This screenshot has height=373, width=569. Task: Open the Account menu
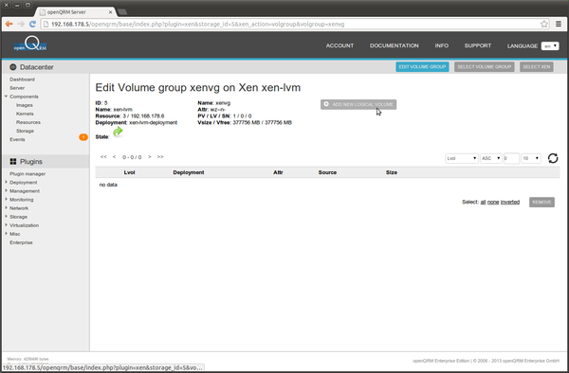coord(340,45)
